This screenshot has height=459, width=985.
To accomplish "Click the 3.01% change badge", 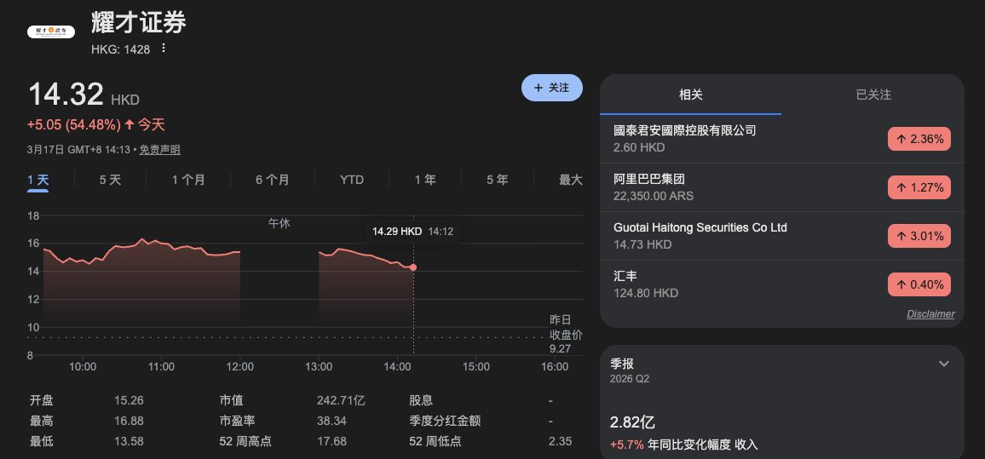I will click(919, 236).
